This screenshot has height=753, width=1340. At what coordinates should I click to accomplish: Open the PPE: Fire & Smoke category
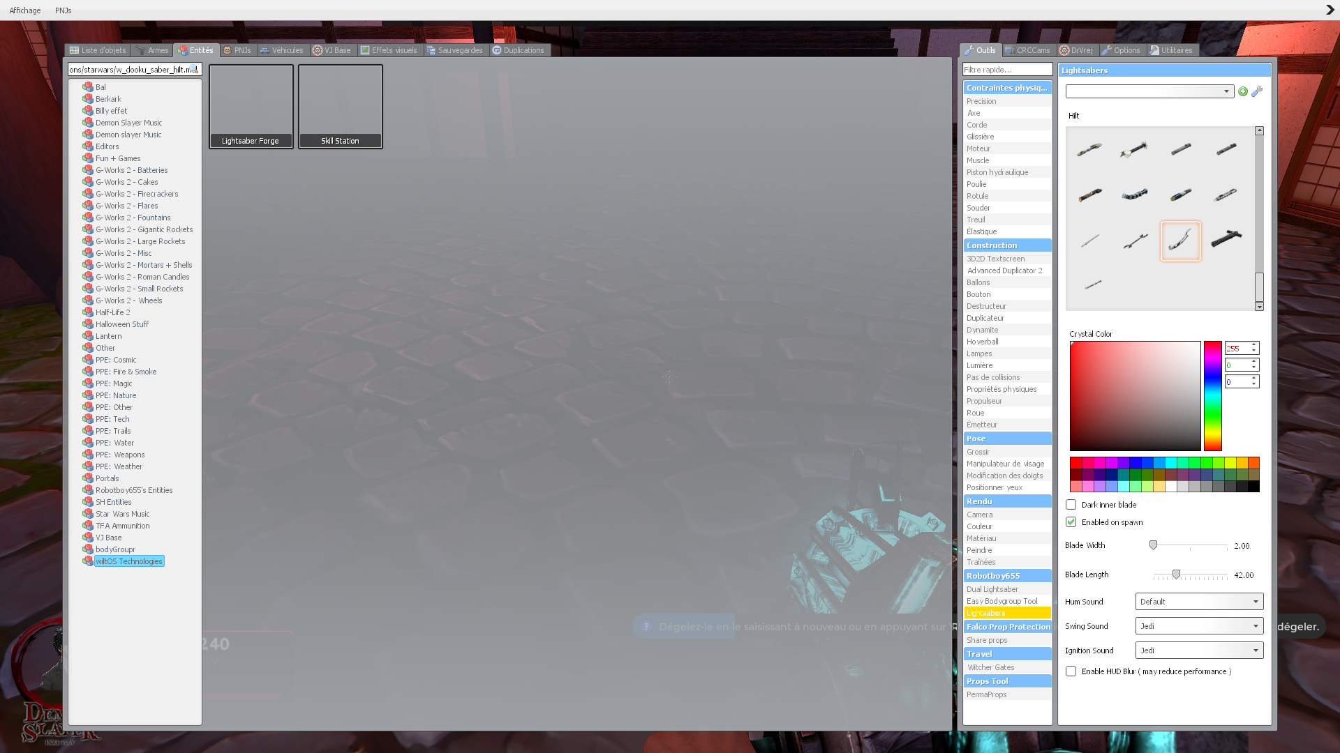[126, 372]
